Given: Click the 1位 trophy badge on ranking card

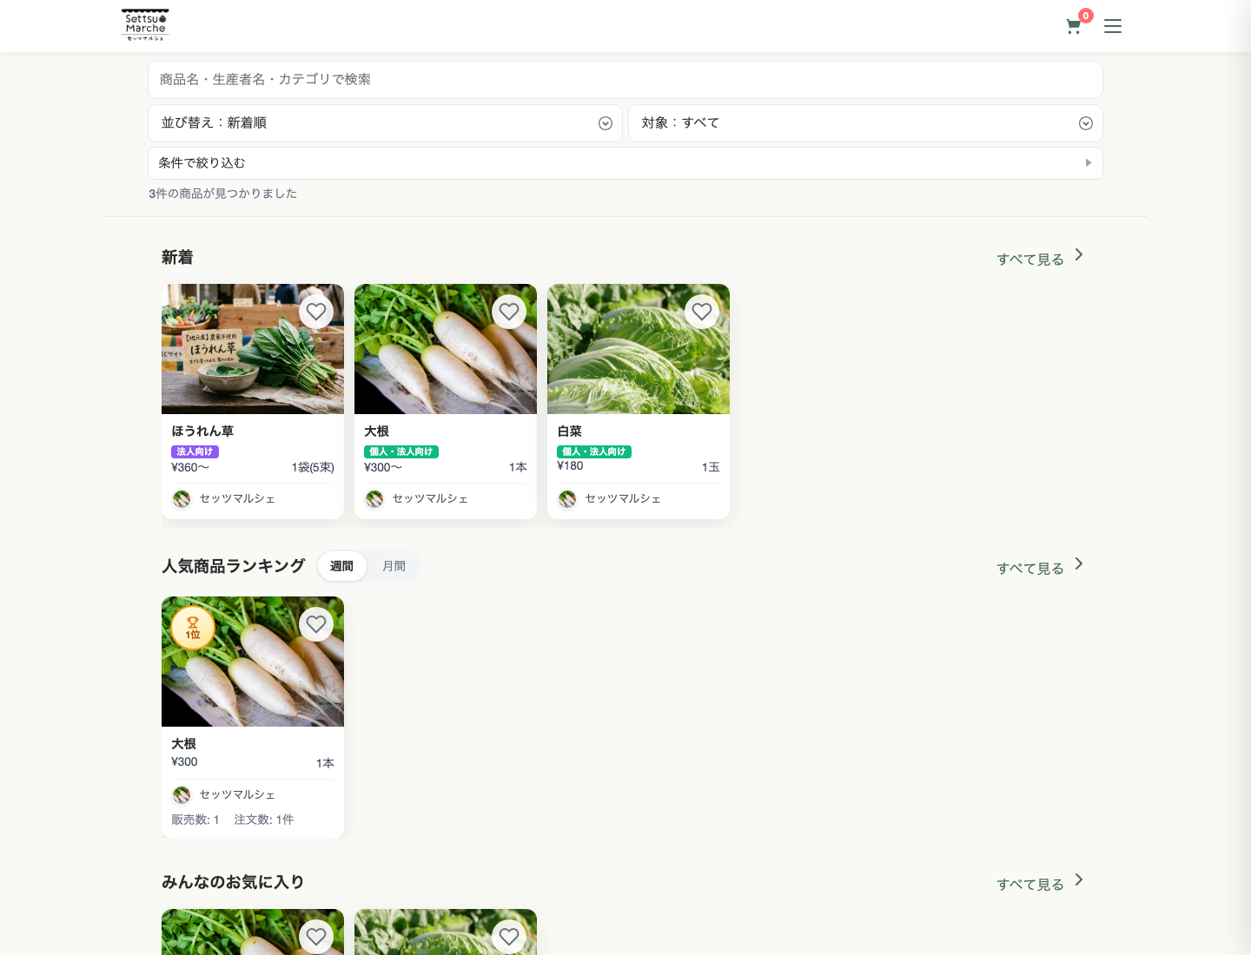Looking at the screenshot, I should (193, 628).
